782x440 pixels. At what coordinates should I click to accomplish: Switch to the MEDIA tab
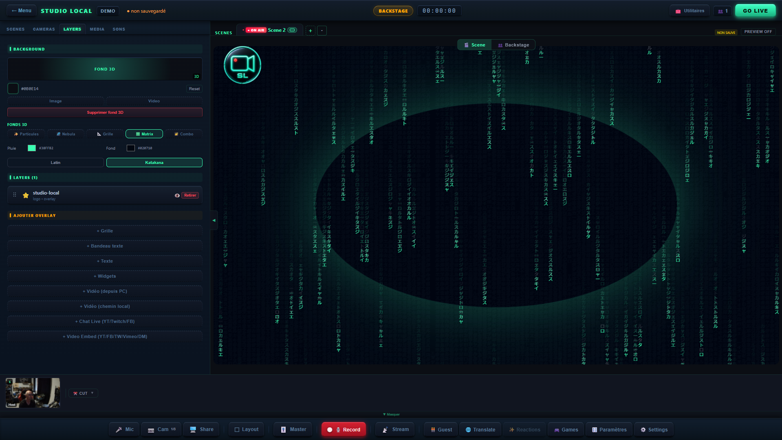coord(97,29)
